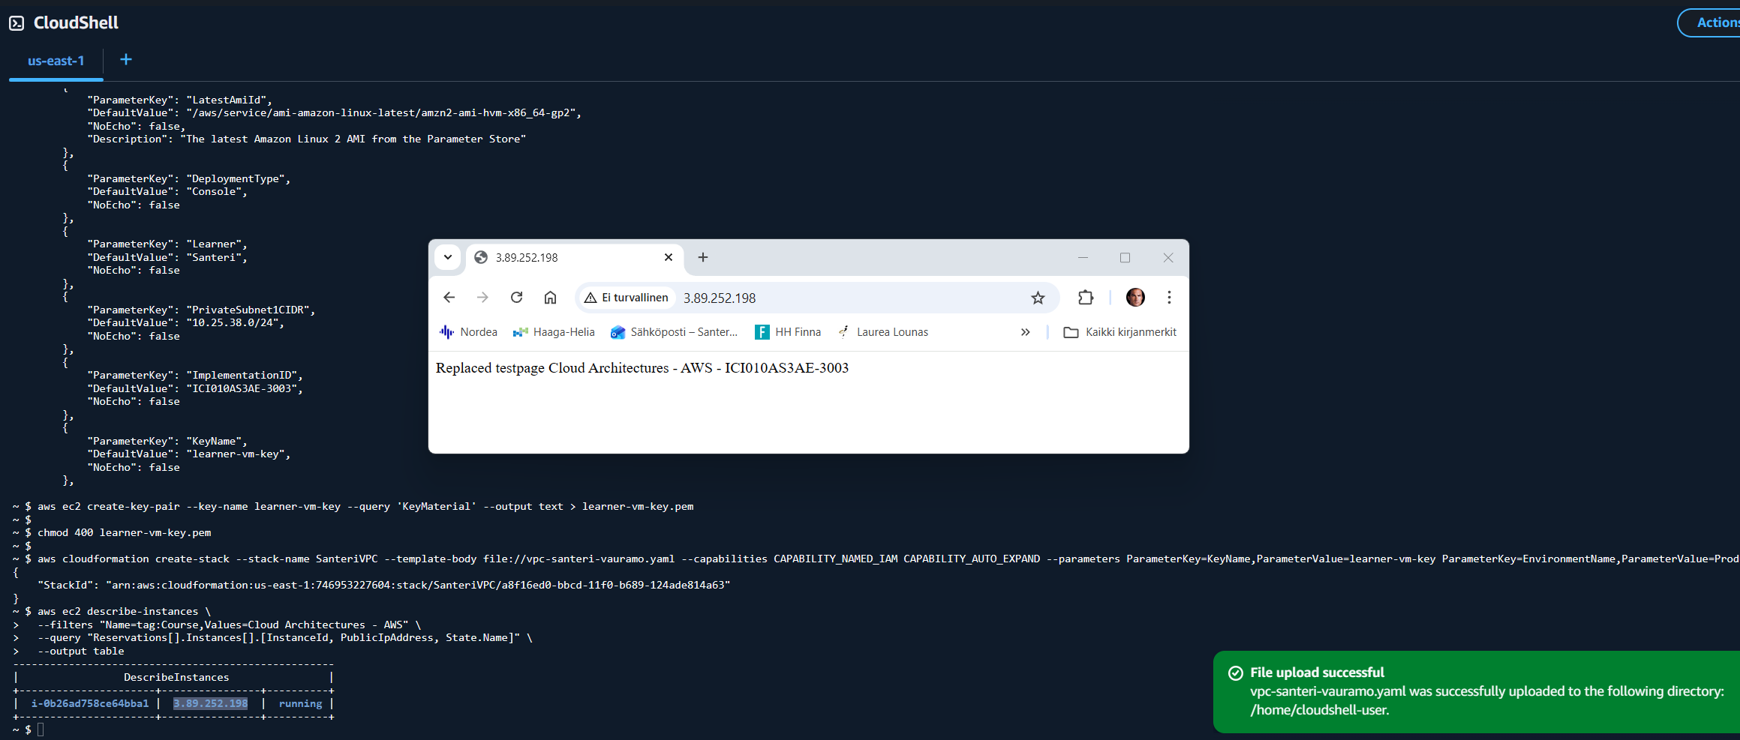Bookmark this page with star icon
Viewport: 1740px width, 740px height.
coord(1038,298)
